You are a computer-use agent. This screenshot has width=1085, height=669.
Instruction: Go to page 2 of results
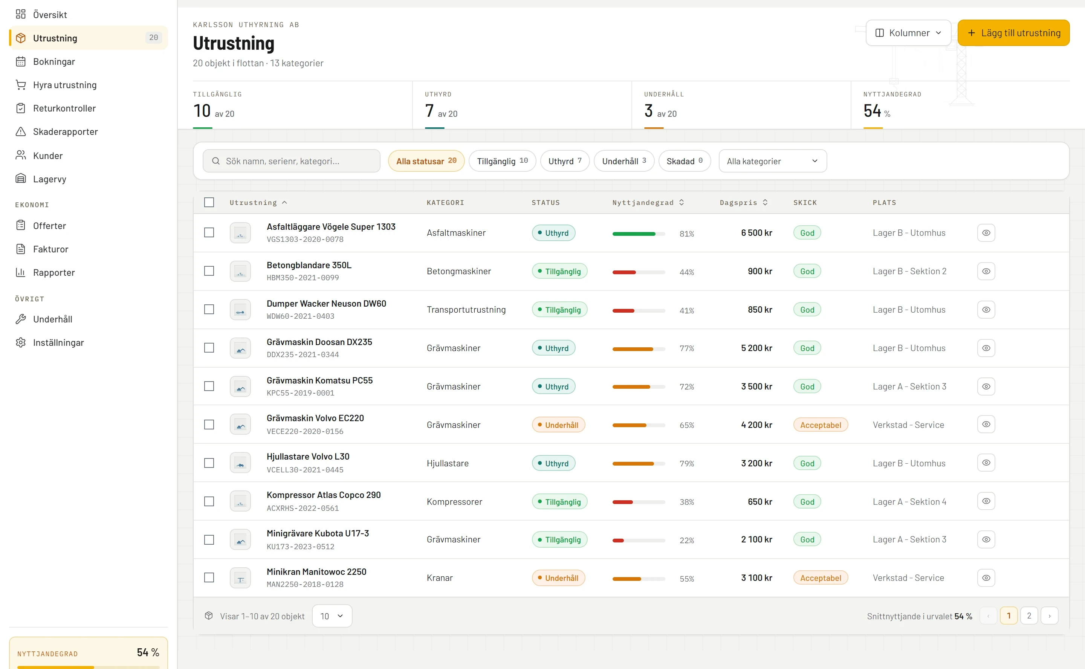click(1029, 616)
